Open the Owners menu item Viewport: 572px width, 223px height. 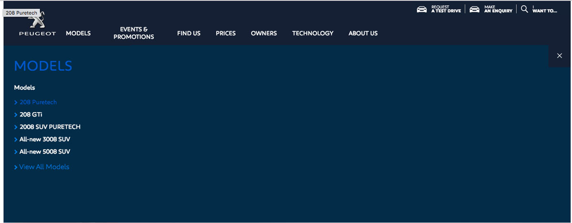(264, 33)
